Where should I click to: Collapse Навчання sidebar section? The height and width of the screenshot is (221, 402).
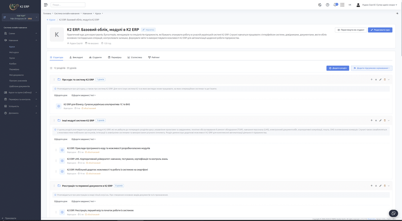click(20, 40)
